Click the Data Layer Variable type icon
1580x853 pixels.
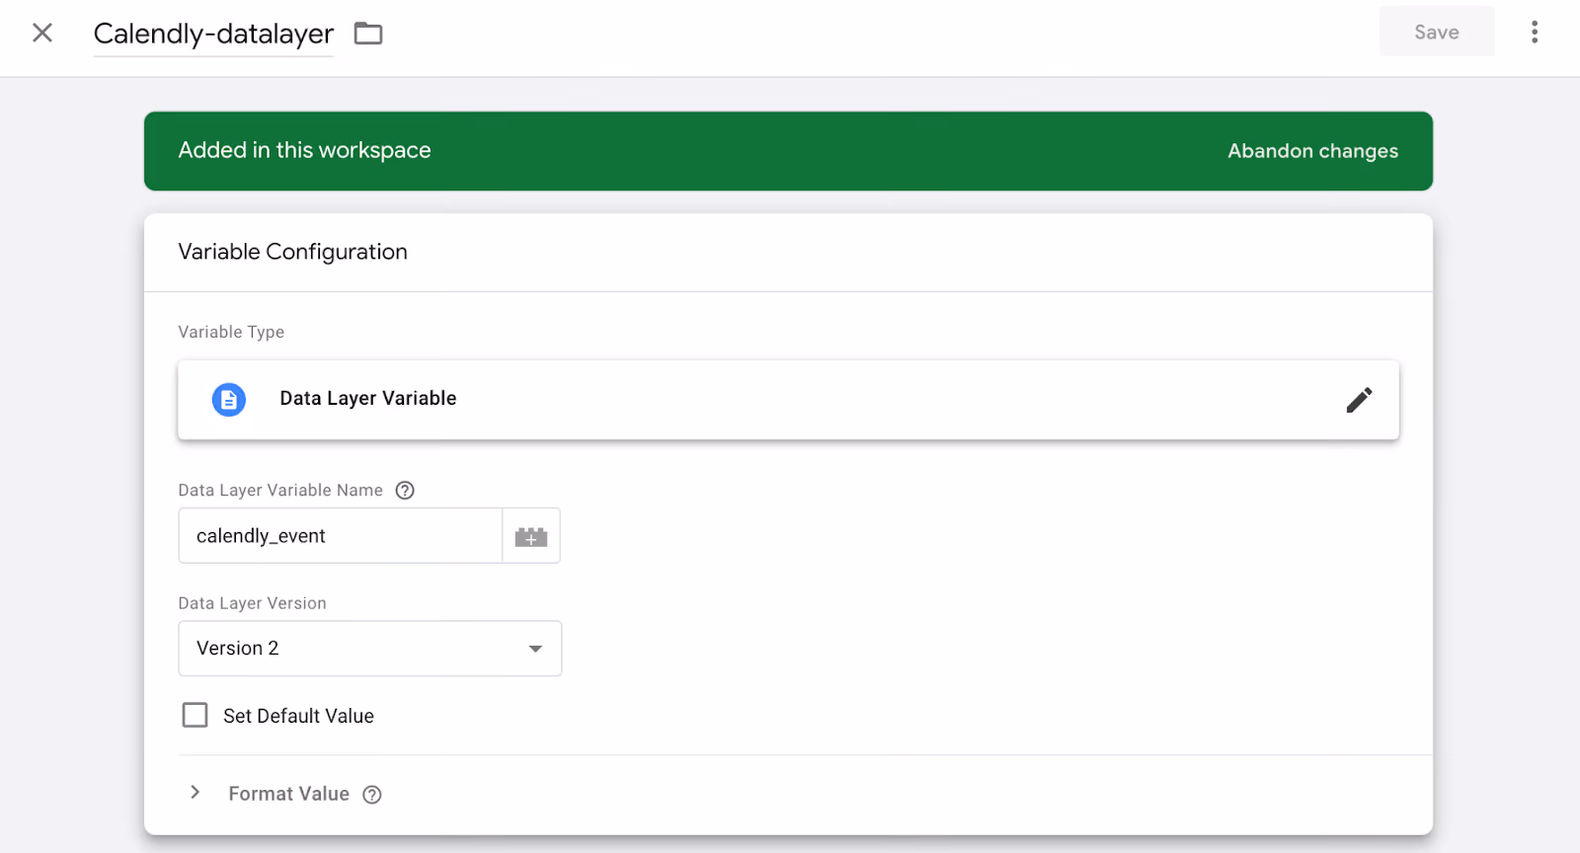(x=229, y=400)
